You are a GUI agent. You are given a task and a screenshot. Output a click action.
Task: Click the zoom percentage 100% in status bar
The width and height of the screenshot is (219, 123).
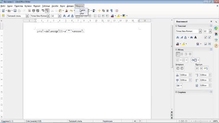click(x=215, y=121)
